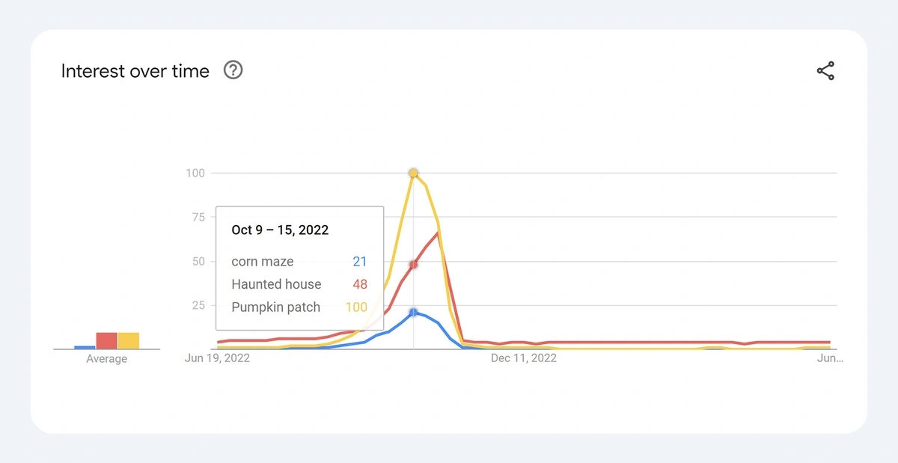The height and width of the screenshot is (463, 898).
Task: Click the yellow Pumpkin patch peak point
Action: (413, 173)
